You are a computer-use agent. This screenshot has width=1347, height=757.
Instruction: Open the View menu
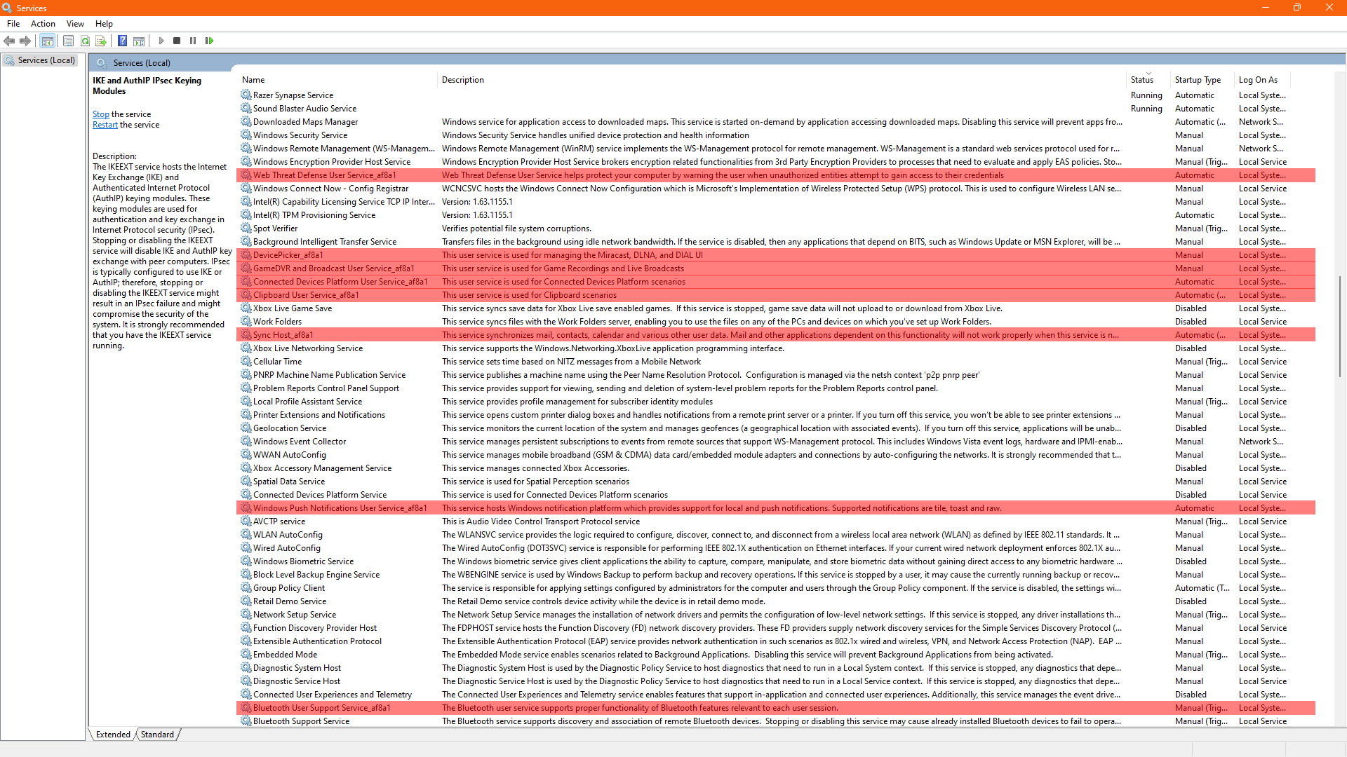coord(75,23)
